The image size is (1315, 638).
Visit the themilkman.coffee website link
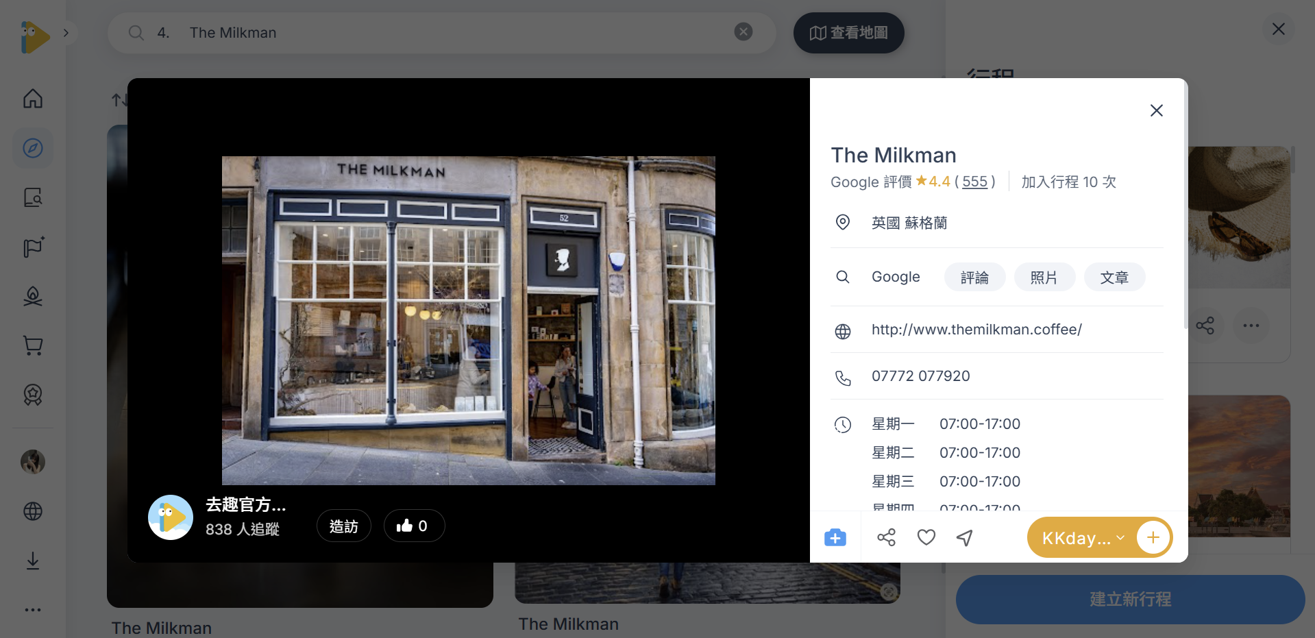tap(976, 329)
